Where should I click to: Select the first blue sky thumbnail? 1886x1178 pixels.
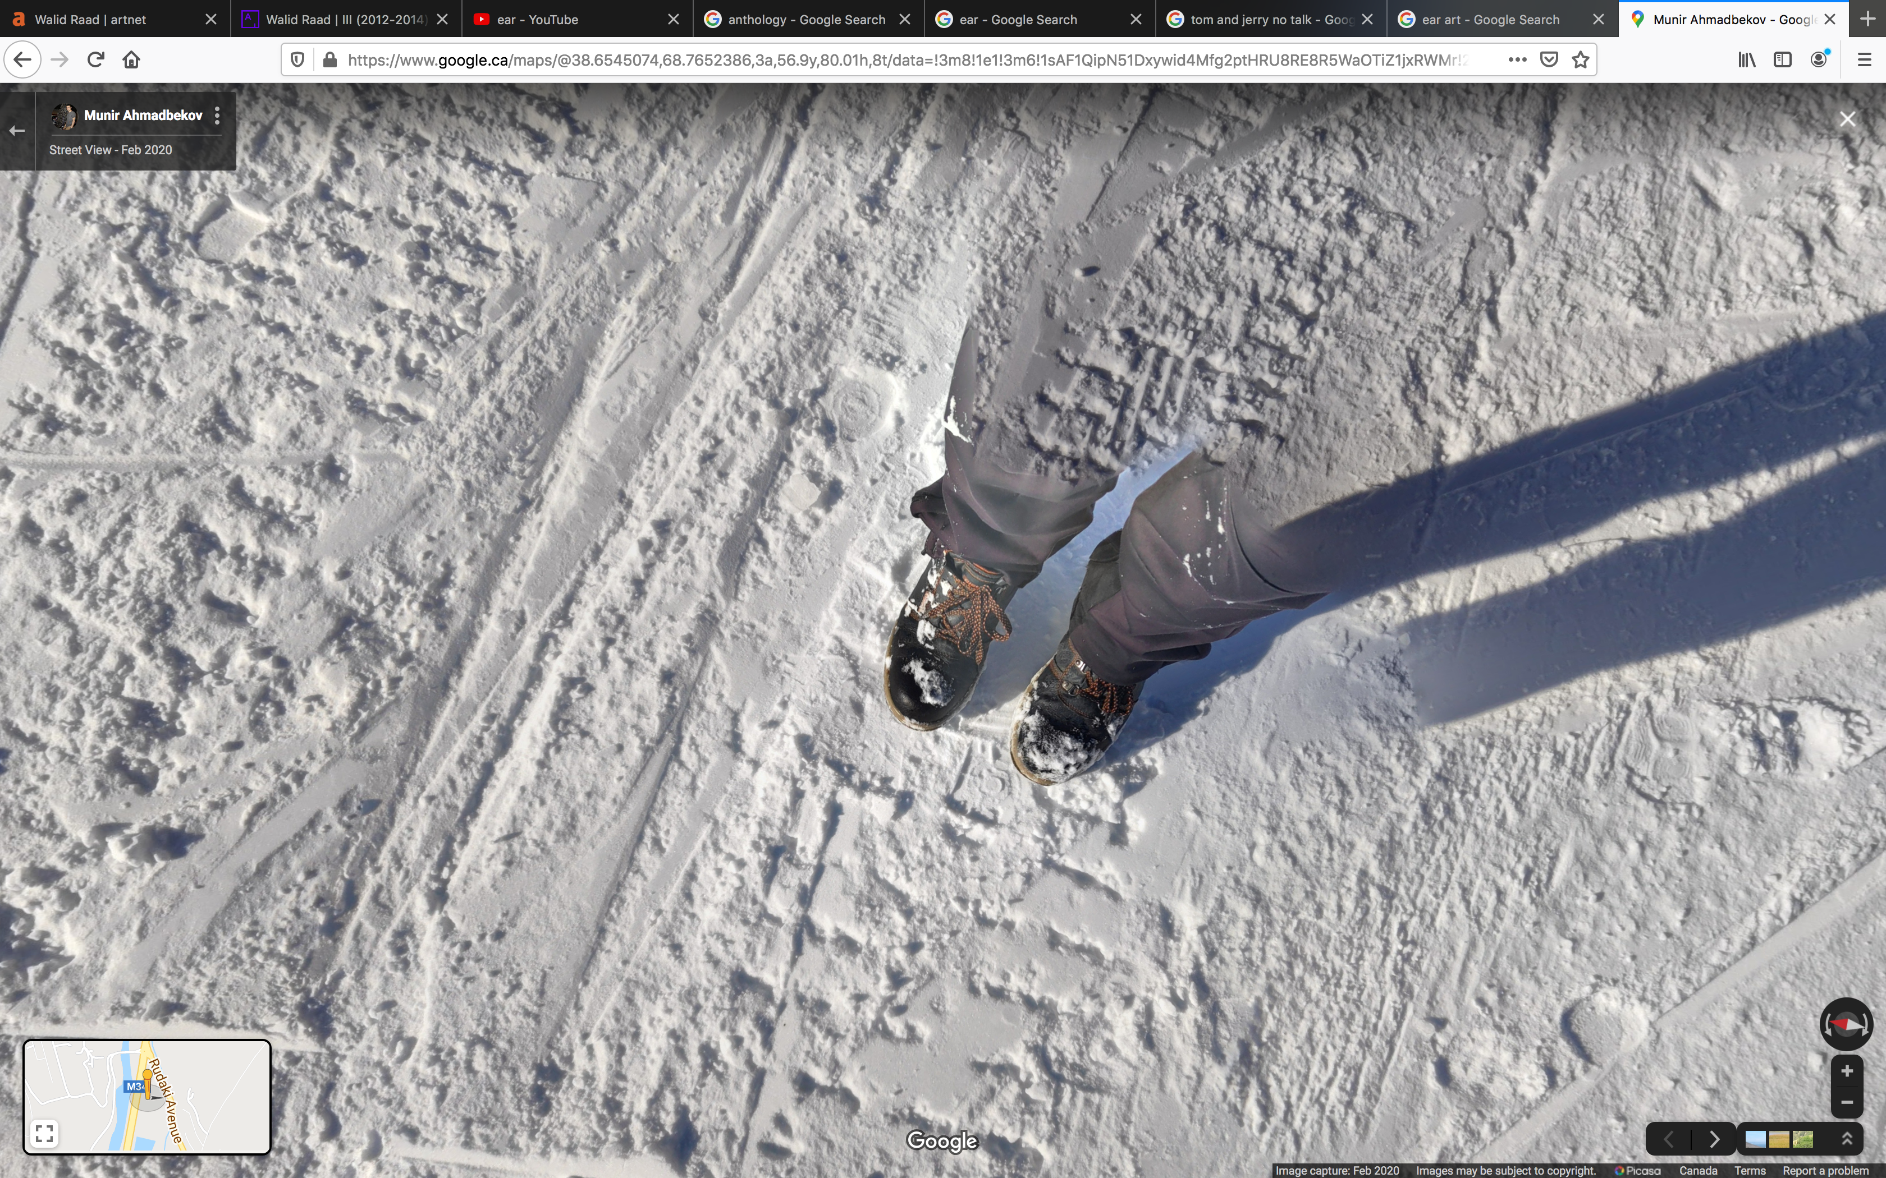1755,1139
